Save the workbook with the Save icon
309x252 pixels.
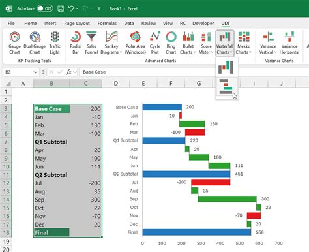click(x=61, y=8)
